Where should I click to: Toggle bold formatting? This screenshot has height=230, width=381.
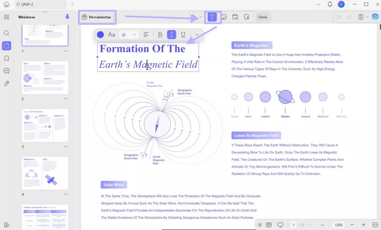(x=160, y=35)
